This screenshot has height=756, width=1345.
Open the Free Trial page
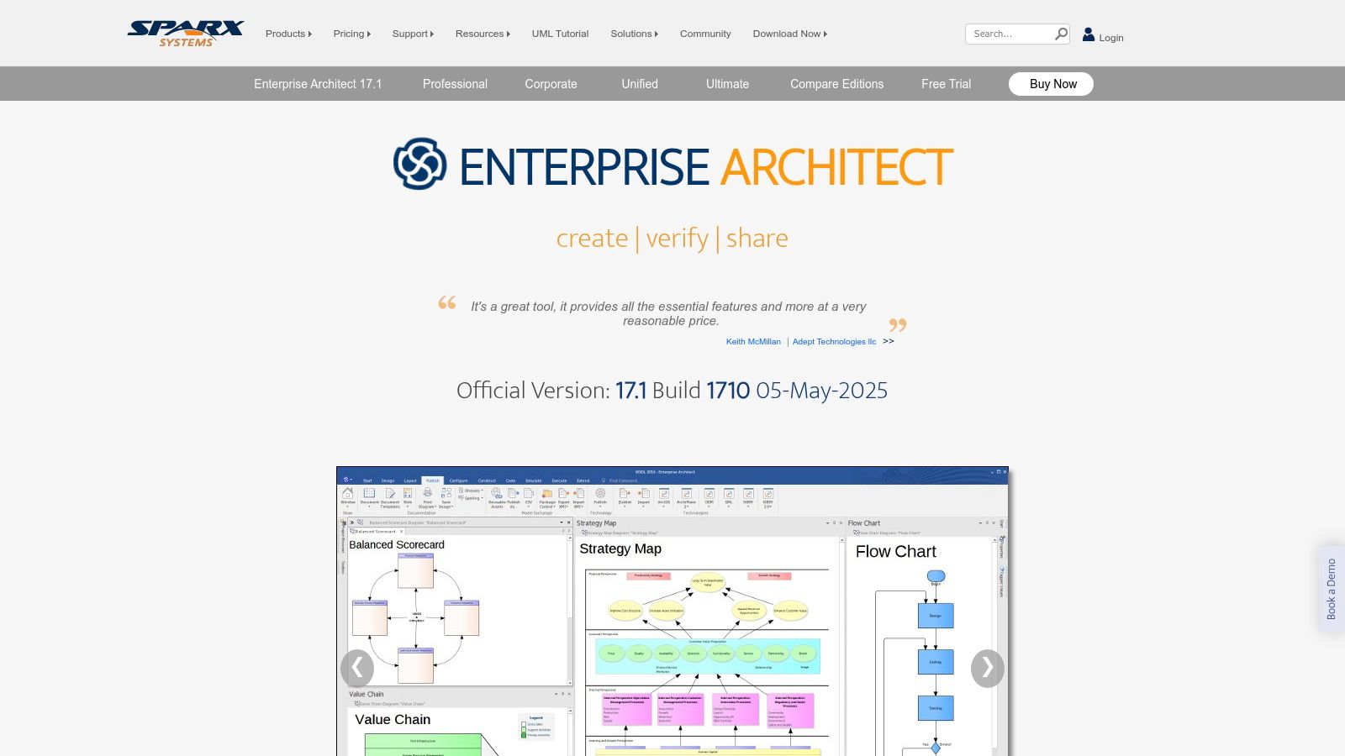click(x=946, y=84)
